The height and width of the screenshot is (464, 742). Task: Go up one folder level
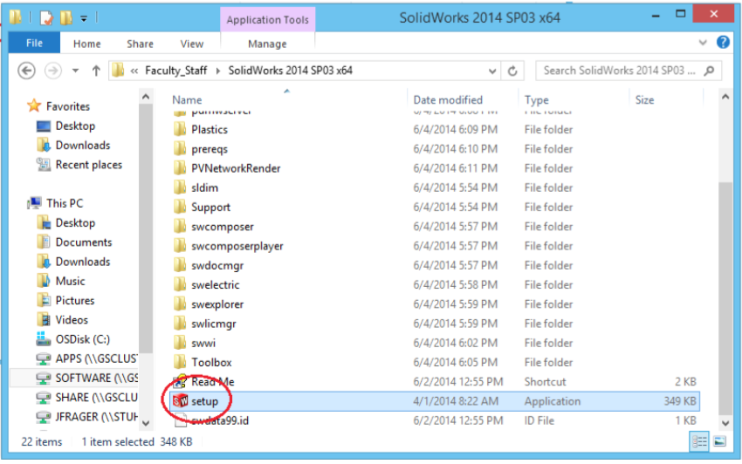[x=96, y=71]
